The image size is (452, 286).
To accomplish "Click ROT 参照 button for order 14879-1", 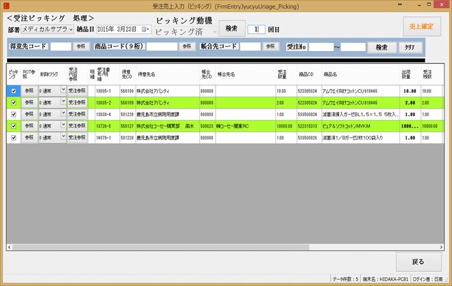I will tap(28, 137).
